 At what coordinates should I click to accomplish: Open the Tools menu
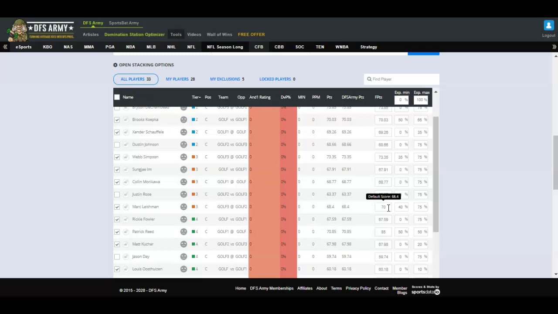[176, 34]
